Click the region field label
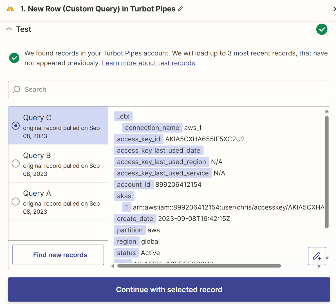Image resolution: width=336 pixels, height=304 pixels. 127,242
